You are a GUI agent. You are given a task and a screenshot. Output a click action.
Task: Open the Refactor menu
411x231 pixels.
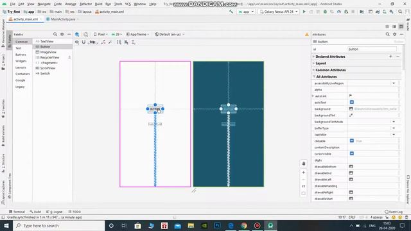tap(85, 4)
